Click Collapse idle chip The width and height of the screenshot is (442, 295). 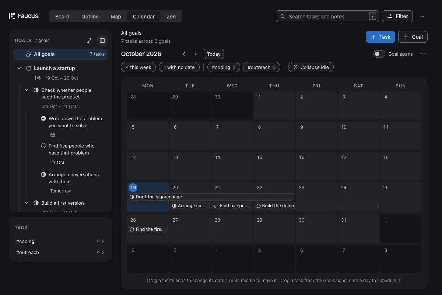click(311, 67)
